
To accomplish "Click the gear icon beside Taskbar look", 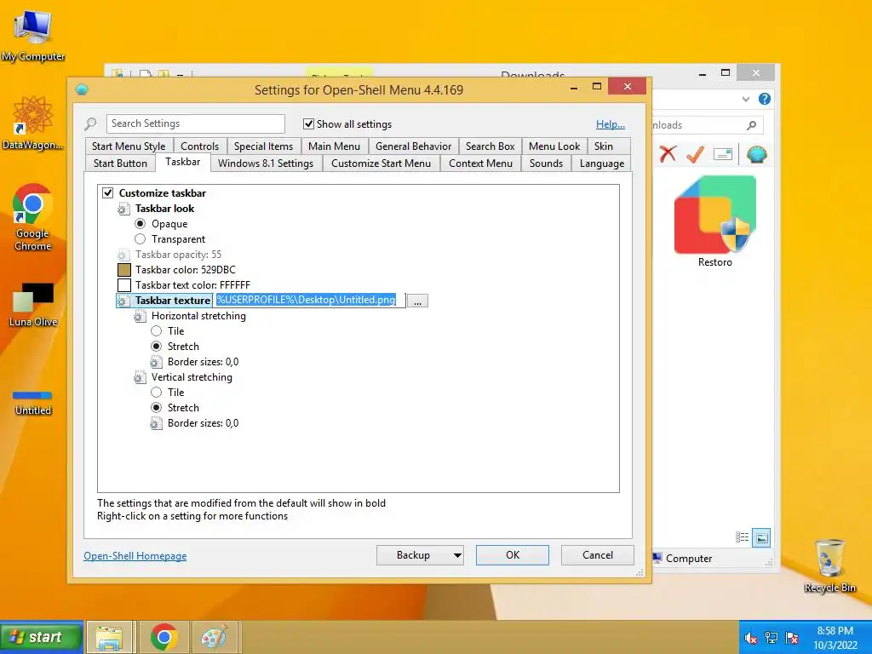I will point(123,209).
